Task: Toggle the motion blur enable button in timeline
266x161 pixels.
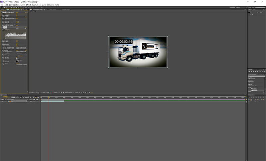Action: (x=31, y=97)
